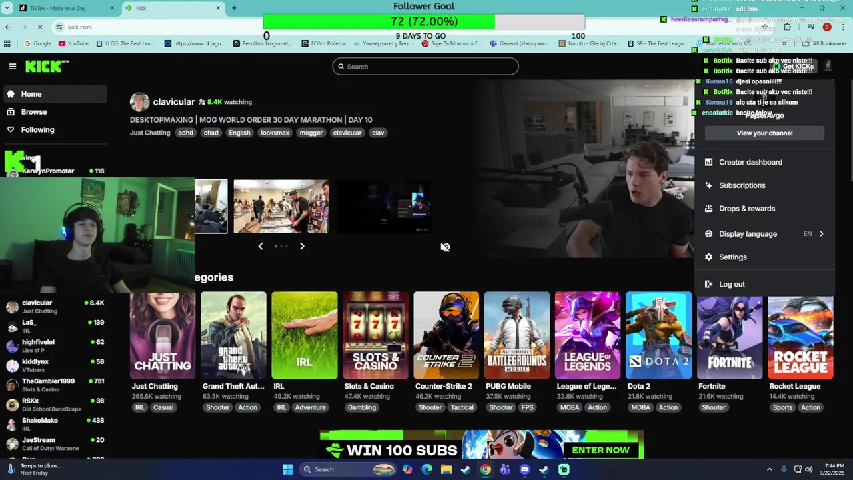Click ENTER NOW on the subs banner

(x=600, y=450)
